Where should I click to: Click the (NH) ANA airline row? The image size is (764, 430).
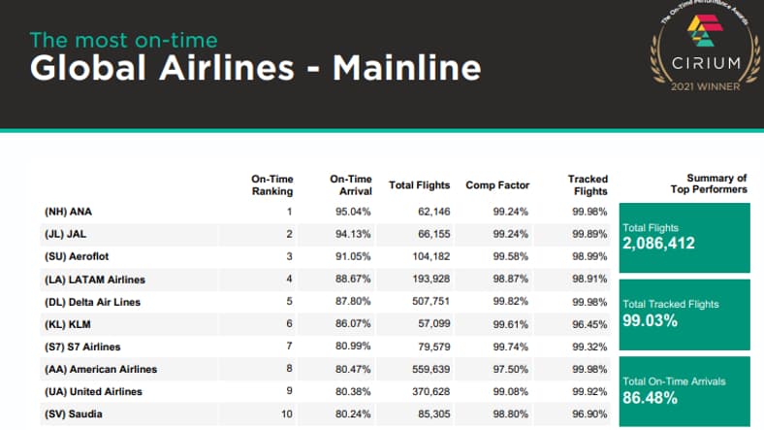(69, 211)
